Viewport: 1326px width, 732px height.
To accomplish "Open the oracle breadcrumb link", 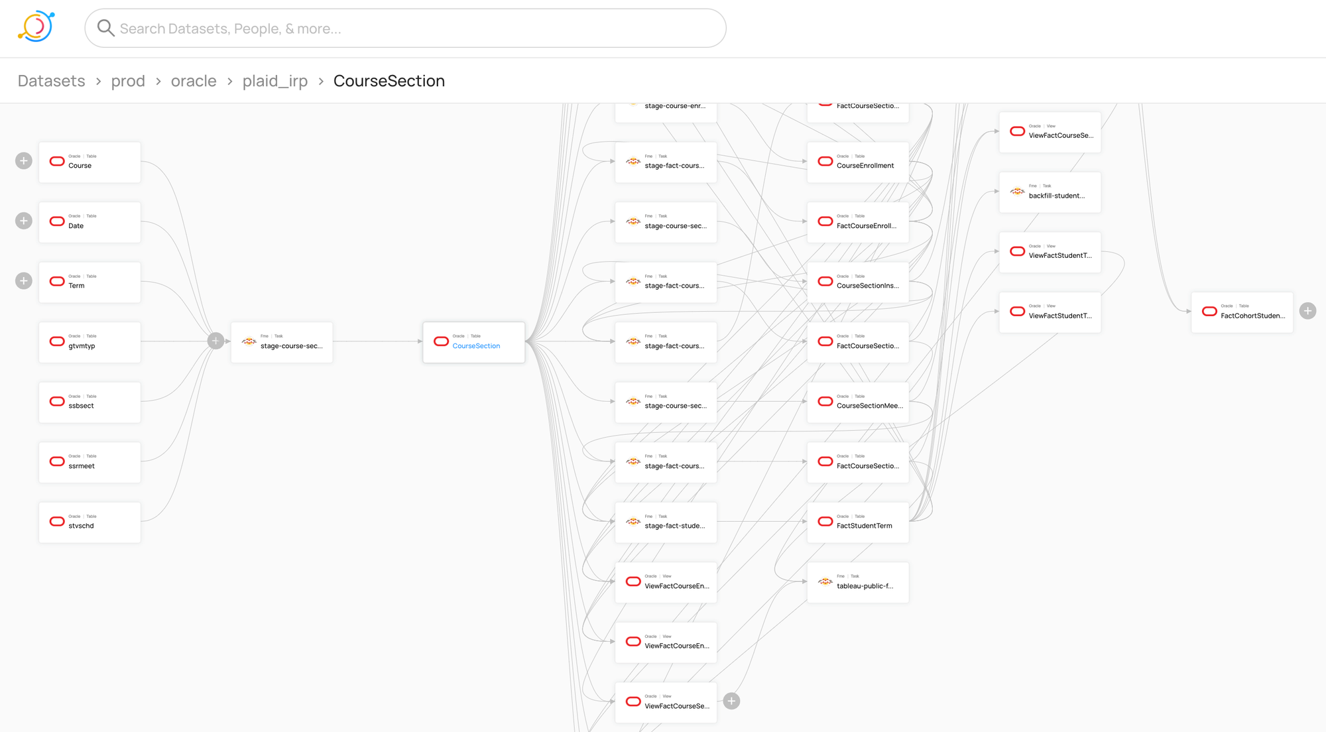I will (x=194, y=81).
